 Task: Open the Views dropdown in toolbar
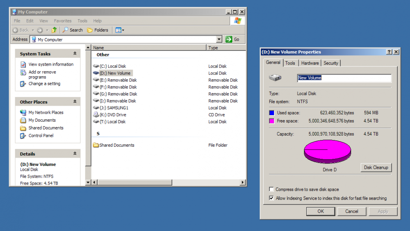tap(120, 30)
